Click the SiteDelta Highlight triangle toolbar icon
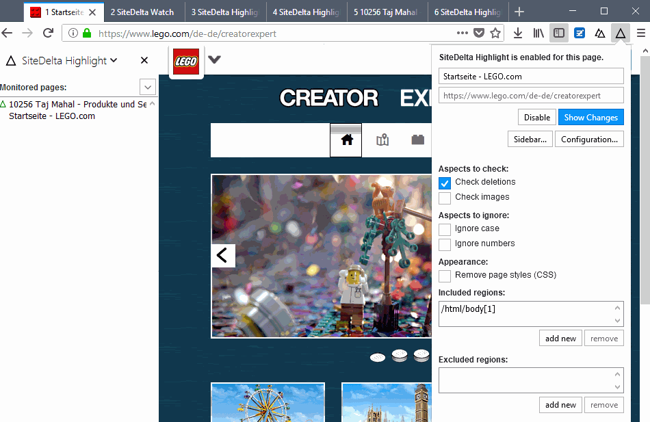The image size is (650, 422). (621, 32)
